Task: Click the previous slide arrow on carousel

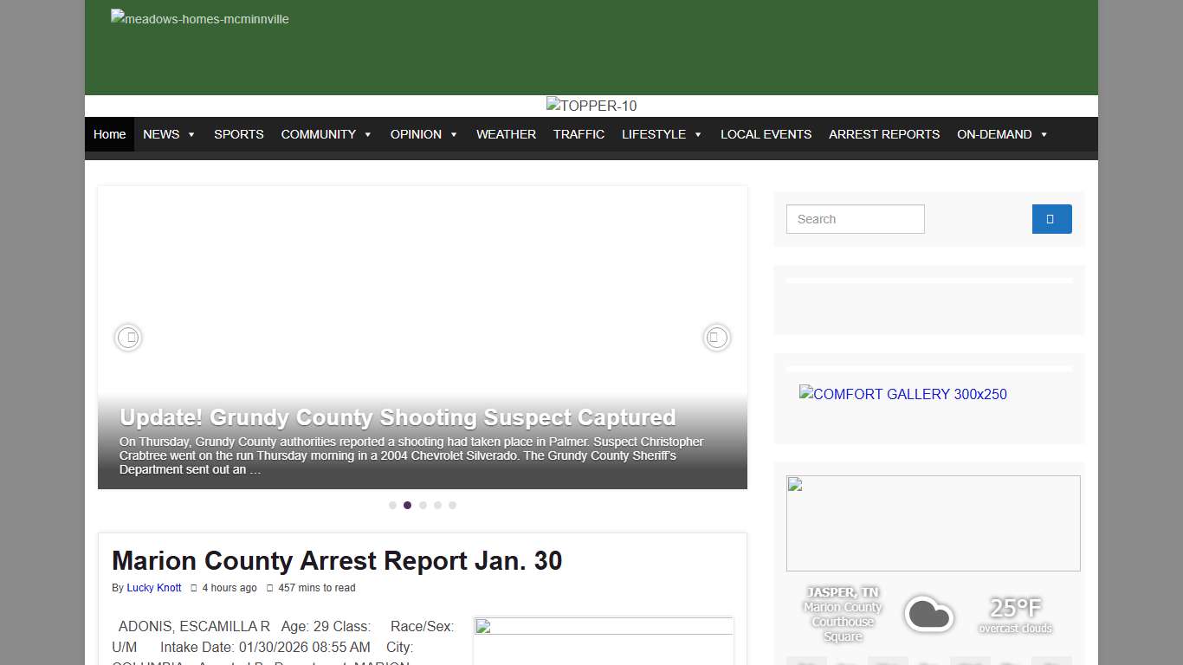Action: coord(128,338)
